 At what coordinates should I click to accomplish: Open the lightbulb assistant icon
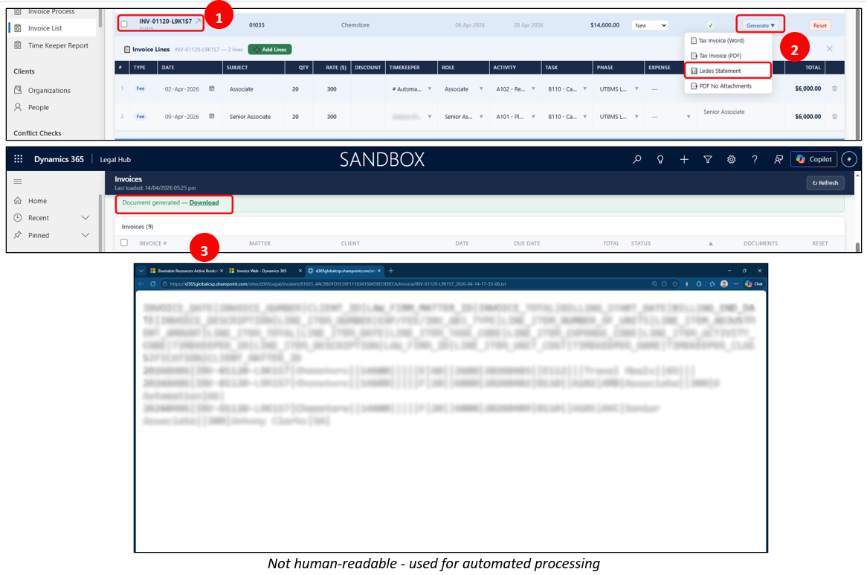660,159
